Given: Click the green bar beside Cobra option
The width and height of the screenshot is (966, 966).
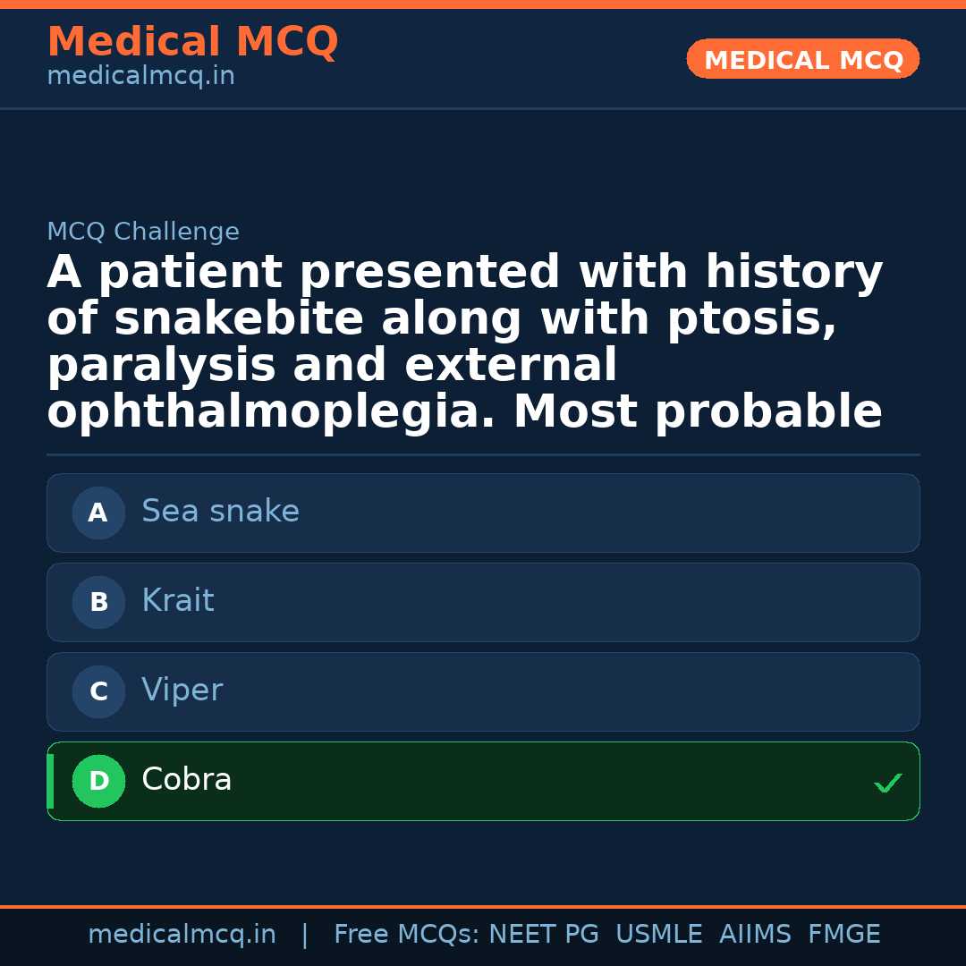Looking at the screenshot, I should (x=50, y=782).
